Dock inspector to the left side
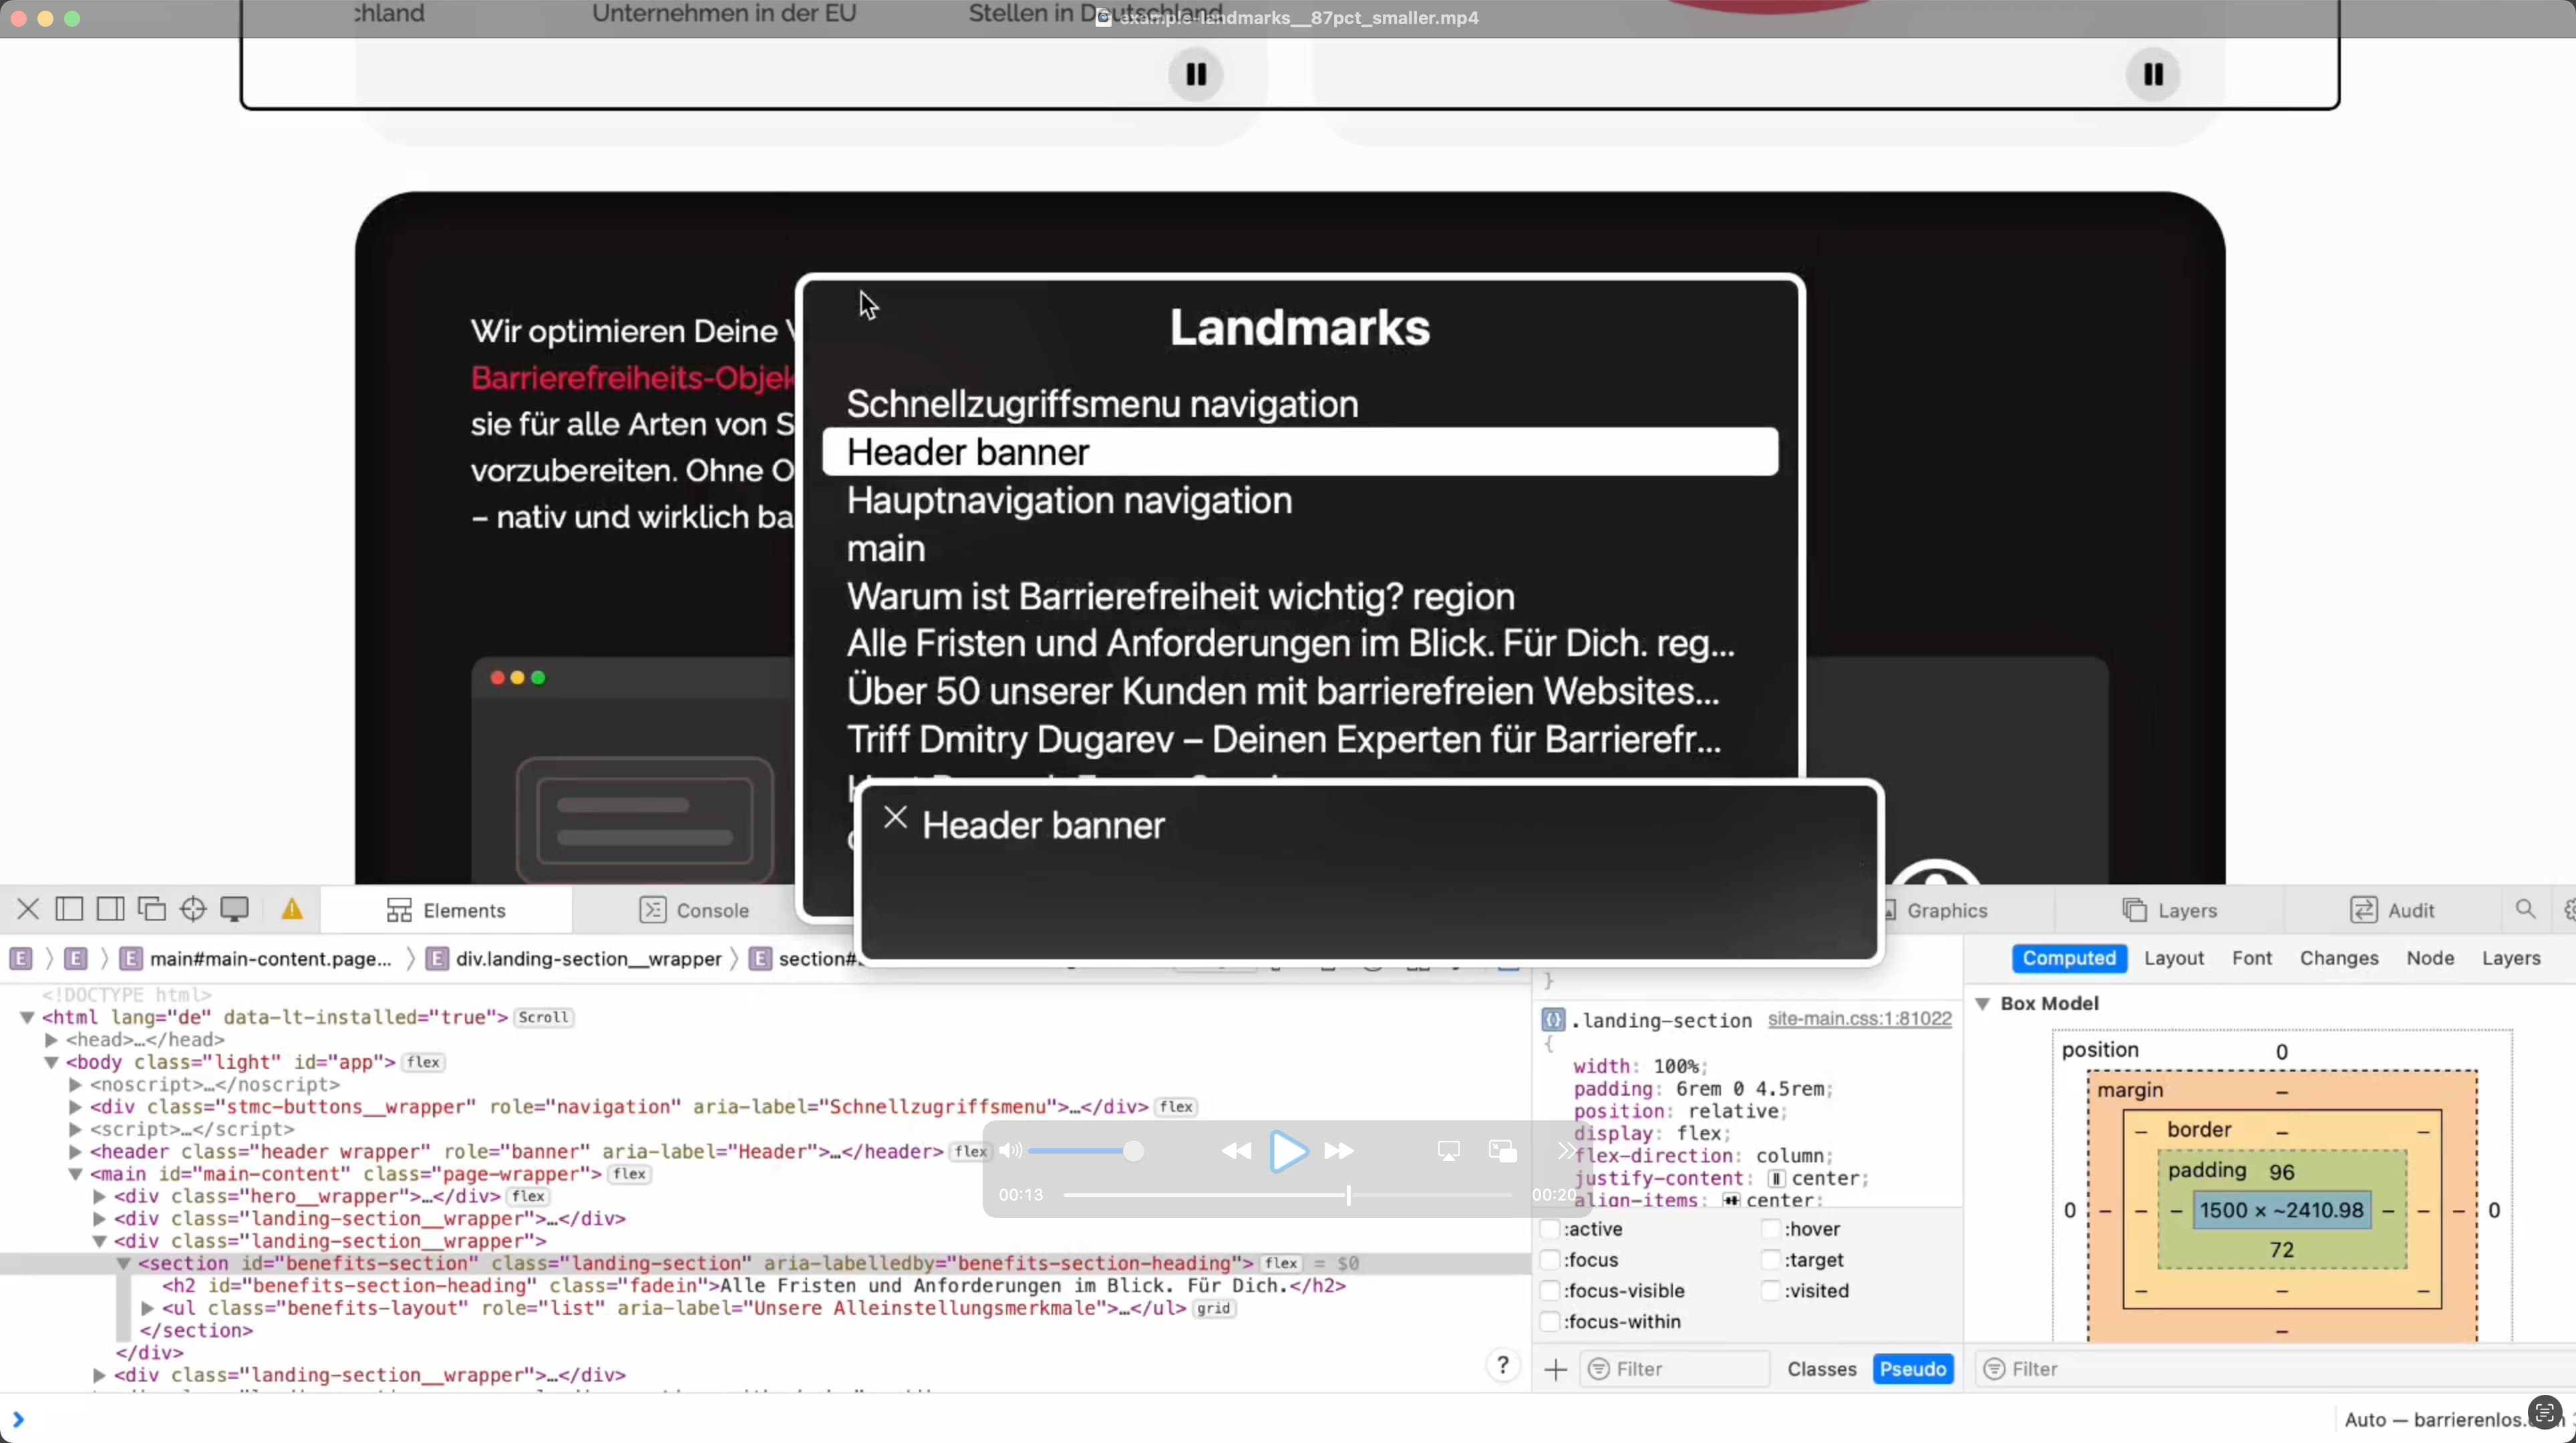The width and height of the screenshot is (2576, 1443). (x=69, y=909)
